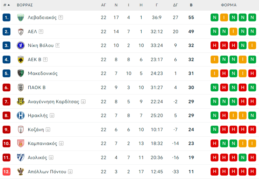Click Λεβαδειακός's orange draw form badge
The width and height of the screenshot is (259, 179).
coord(224,17)
